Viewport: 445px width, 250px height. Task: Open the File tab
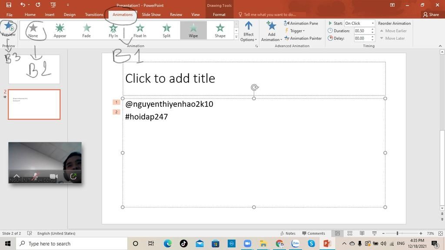[10, 14]
